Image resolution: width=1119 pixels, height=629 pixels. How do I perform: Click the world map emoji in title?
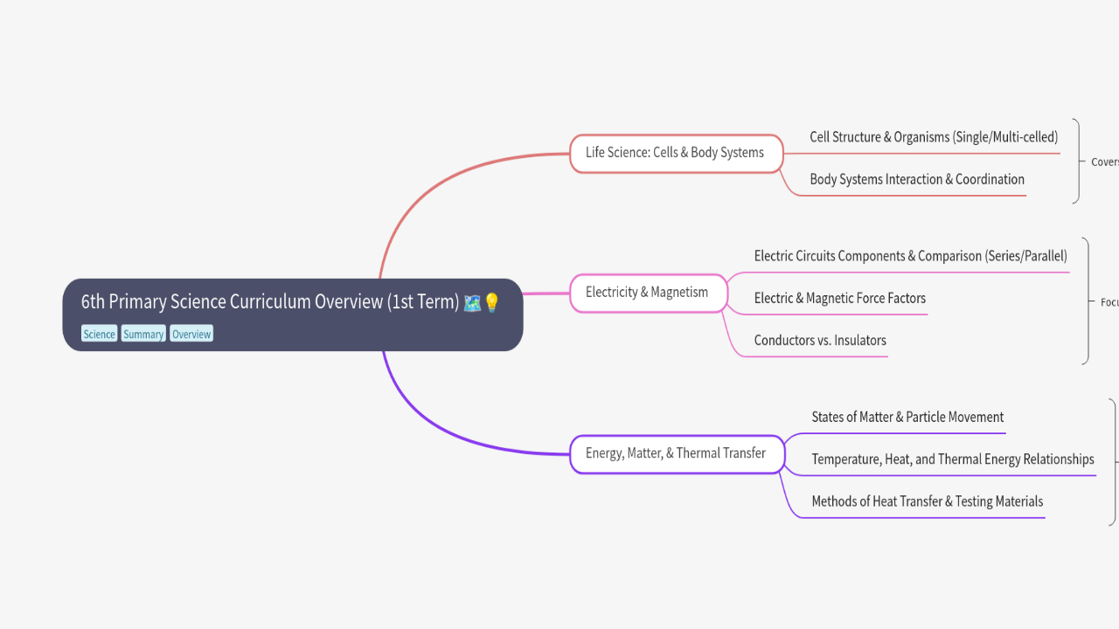click(472, 302)
